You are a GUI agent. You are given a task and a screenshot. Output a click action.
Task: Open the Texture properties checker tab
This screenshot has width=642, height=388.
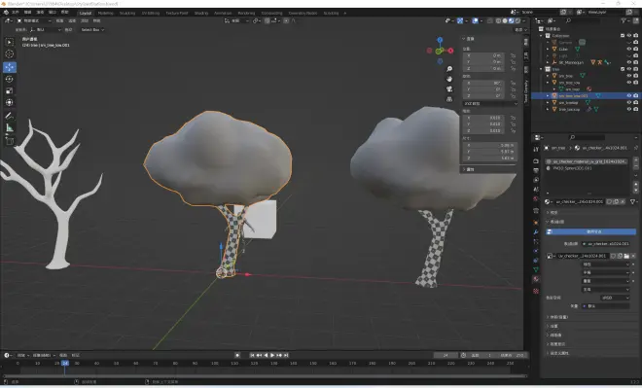tap(536, 291)
